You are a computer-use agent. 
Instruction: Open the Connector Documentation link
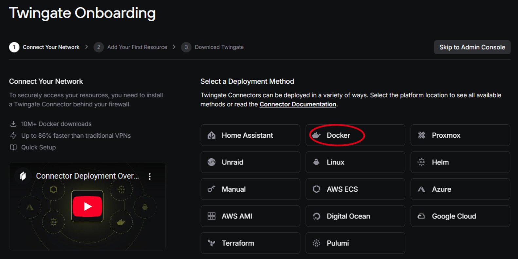(x=298, y=104)
